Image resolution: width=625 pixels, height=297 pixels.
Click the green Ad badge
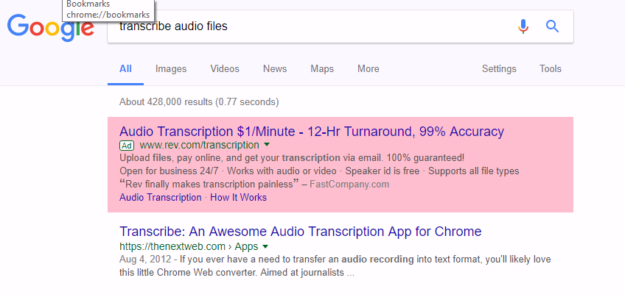(127, 145)
